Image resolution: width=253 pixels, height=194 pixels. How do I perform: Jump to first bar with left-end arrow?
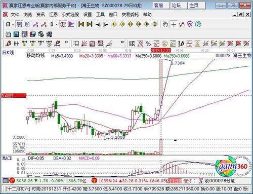point(81,24)
